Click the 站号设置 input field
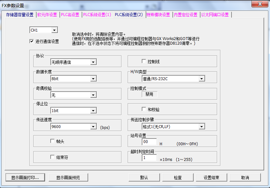Screen dimensions: 270x188 pos(149,142)
